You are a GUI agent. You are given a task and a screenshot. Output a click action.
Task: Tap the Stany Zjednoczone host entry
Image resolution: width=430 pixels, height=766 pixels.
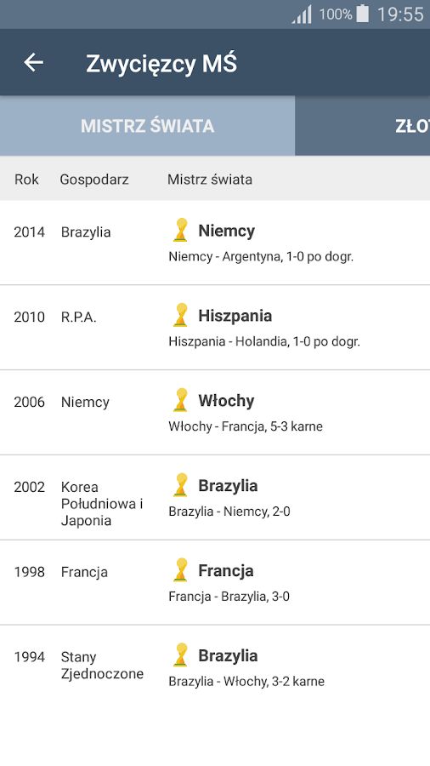click(x=102, y=666)
